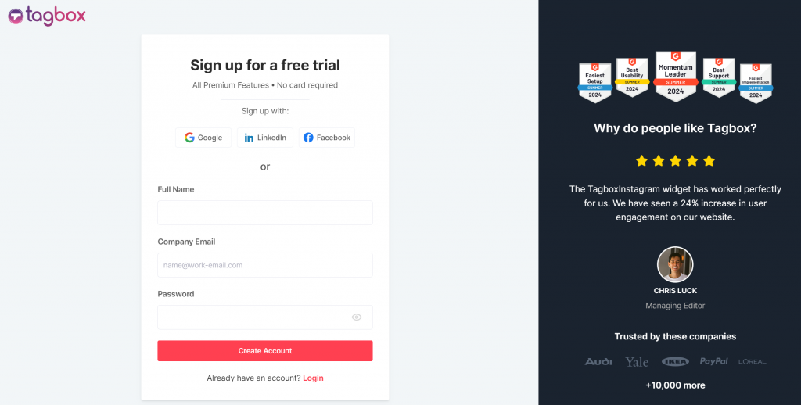801x405 pixels.
Task: Select the Momentum Leader badge
Action: tap(675, 77)
